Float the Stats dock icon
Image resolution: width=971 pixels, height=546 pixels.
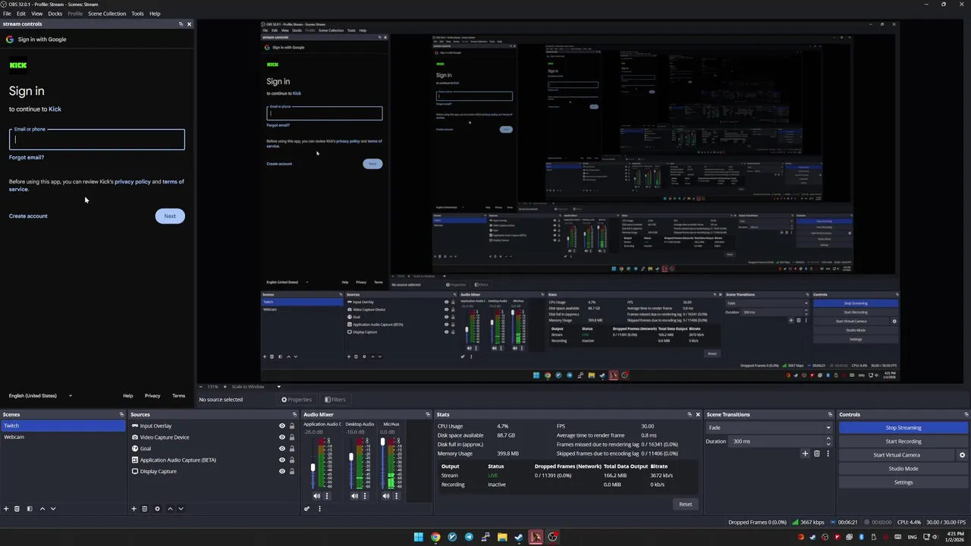689,415
